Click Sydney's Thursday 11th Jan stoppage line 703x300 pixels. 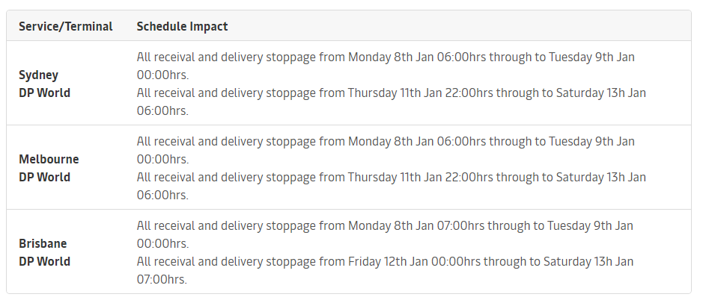391,93
